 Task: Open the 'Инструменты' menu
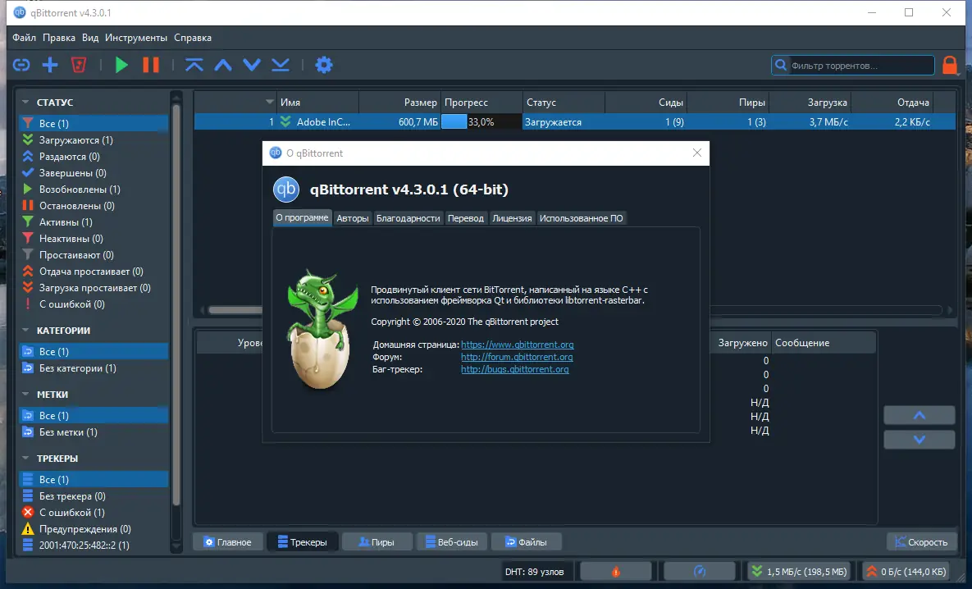pyautogui.click(x=136, y=38)
